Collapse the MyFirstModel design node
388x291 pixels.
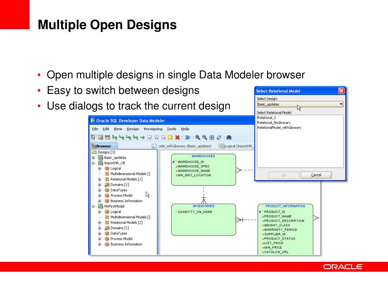coord(93,207)
